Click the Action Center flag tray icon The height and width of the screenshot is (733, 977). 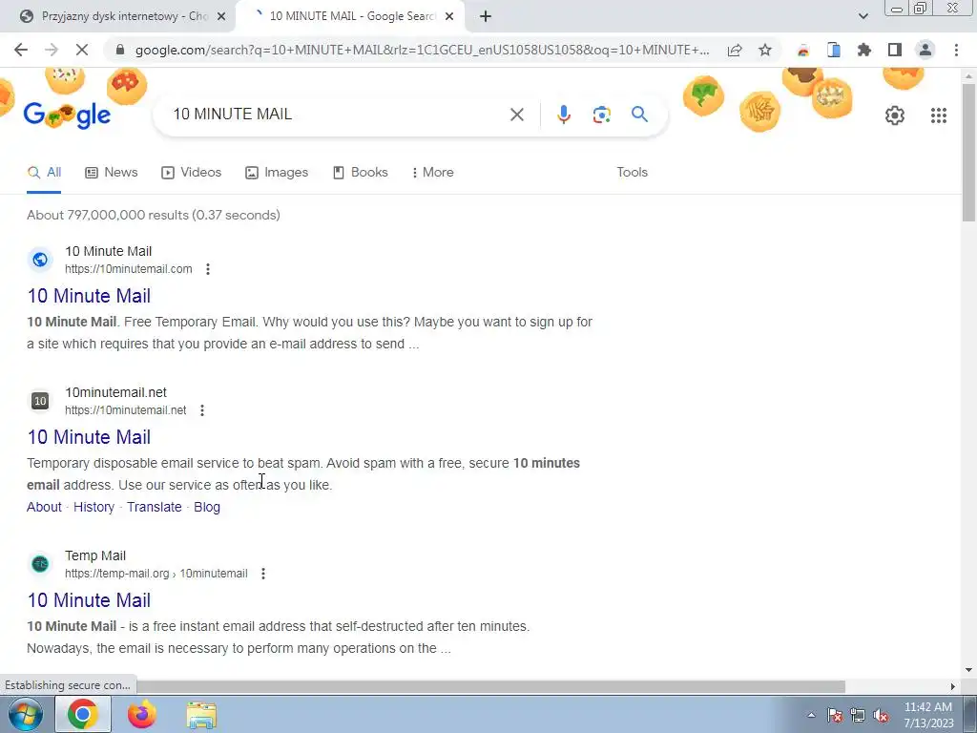(x=835, y=716)
